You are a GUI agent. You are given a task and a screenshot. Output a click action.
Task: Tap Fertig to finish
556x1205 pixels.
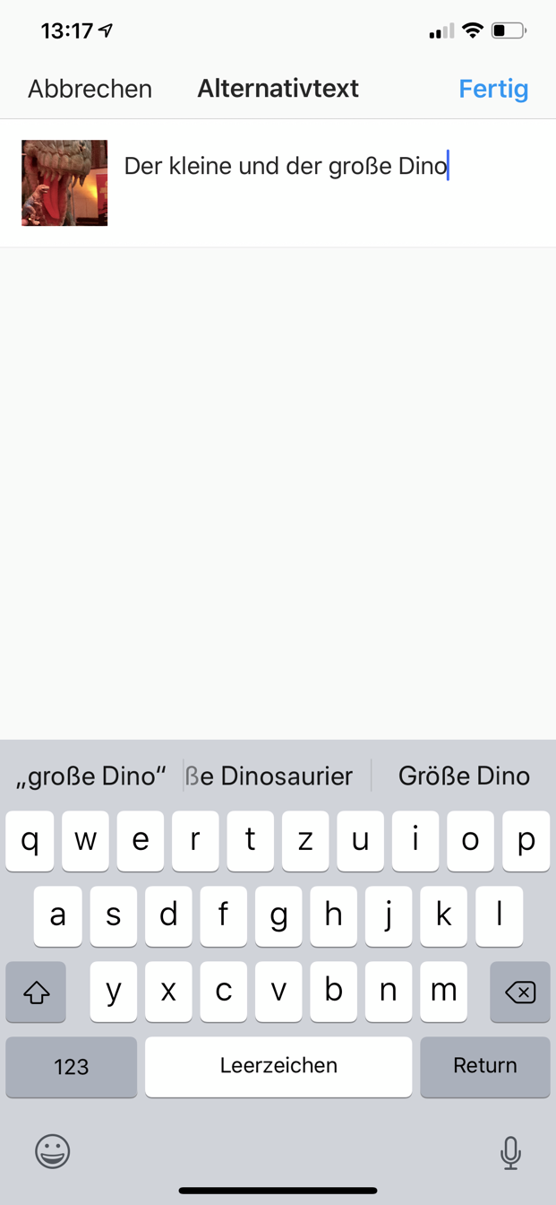[493, 89]
